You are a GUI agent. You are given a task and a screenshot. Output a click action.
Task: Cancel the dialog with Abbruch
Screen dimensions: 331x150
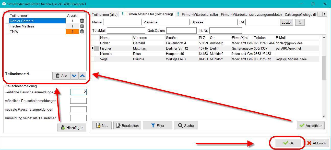pos(316,143)
